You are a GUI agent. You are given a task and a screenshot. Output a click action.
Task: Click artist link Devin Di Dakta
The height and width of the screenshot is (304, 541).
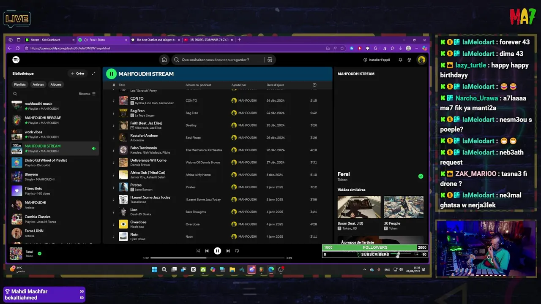point(141,214)
